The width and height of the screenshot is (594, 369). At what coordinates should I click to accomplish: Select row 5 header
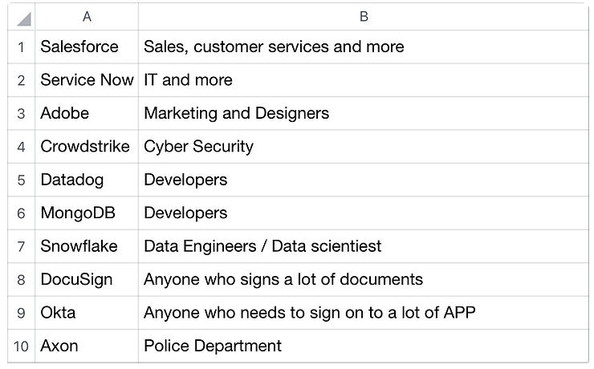[21, 180]
